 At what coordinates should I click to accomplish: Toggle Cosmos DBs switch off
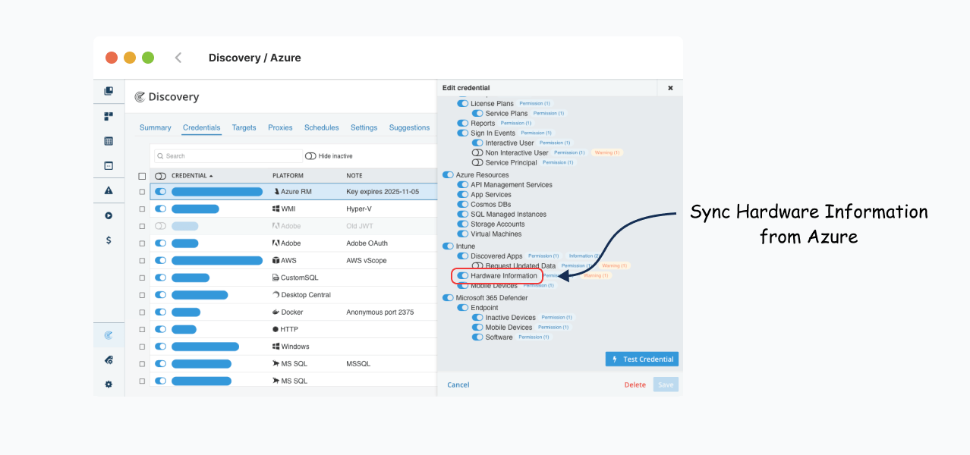[463, 205]
